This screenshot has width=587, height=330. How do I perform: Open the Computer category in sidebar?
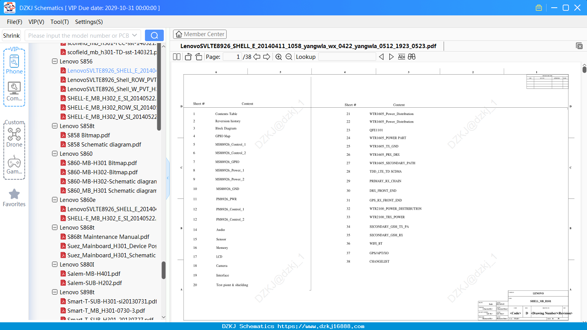pyautogui.click(x=14, y=92)
